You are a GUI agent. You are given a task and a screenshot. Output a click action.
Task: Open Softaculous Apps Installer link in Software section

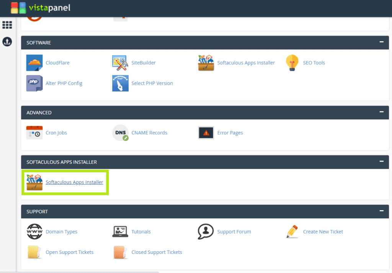coord(246,63)
